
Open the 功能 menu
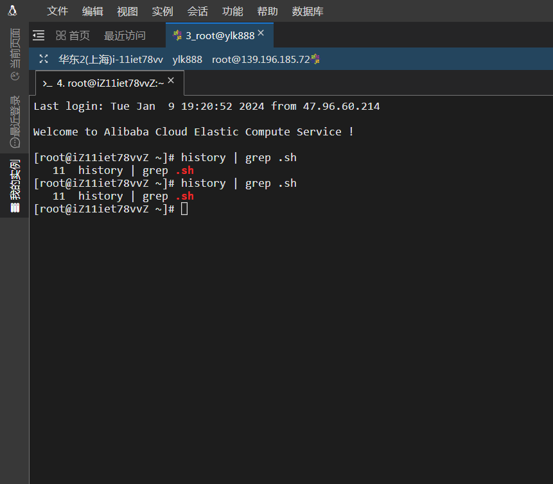(233, 12)
